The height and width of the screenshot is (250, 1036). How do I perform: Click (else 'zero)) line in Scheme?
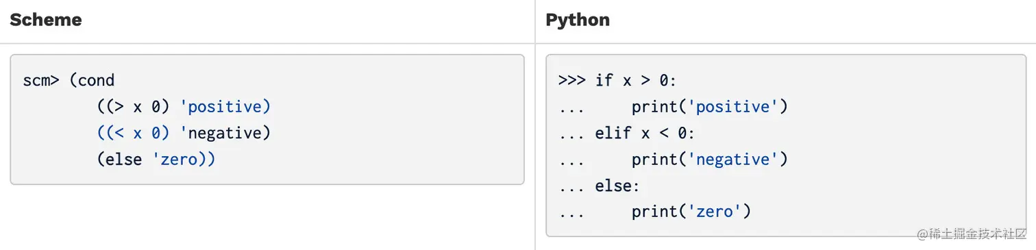[x=156, y=159]
